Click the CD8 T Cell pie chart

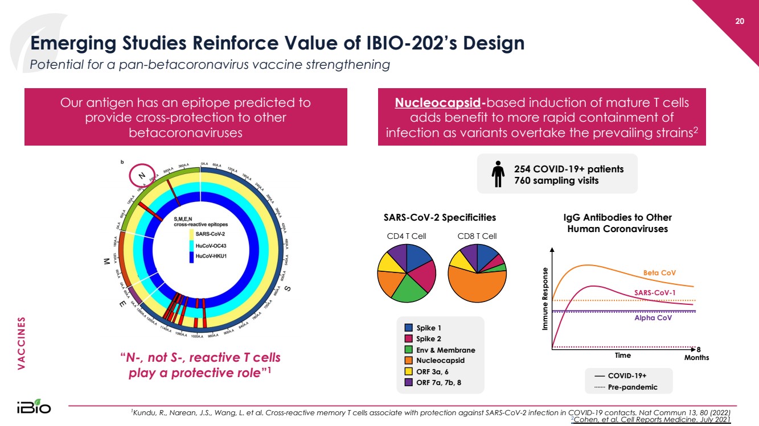tap(477, 274)
